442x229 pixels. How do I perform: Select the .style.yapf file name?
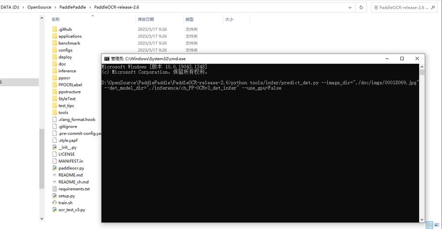coord(68,140)
